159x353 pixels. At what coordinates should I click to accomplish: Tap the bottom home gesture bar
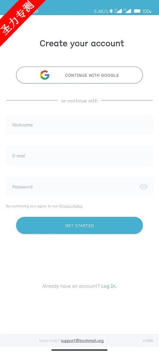point(79,350)
